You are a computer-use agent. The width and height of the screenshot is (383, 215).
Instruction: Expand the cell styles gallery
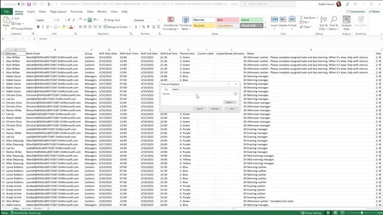coord(266,27)
